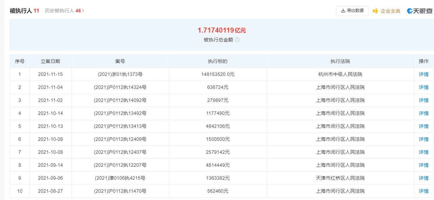Open 详情 for case 沪0112执12207号

[x=424, y=165]
